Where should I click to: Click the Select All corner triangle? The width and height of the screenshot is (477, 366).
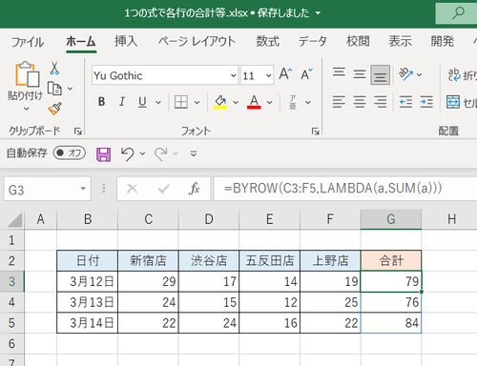pyautogui.click(x=15, y=220)
